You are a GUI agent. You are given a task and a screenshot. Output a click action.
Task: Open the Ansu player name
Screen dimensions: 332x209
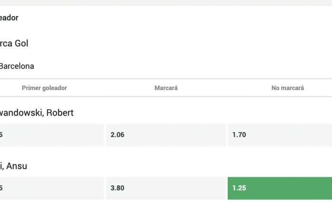click(x=14, y=166)
